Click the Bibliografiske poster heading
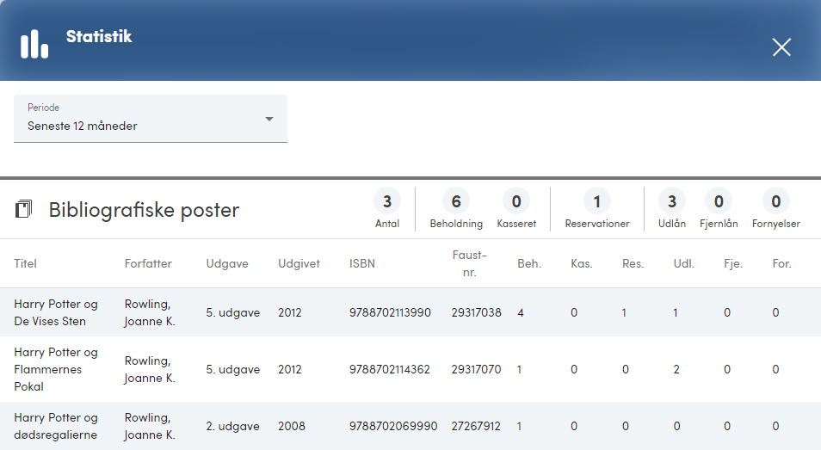Image resolution: width=821 pixels, height=450 pixels. click(144, 210)
